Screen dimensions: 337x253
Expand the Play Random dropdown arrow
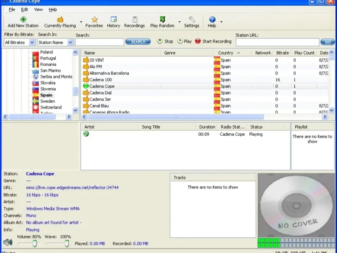point(179,22)
